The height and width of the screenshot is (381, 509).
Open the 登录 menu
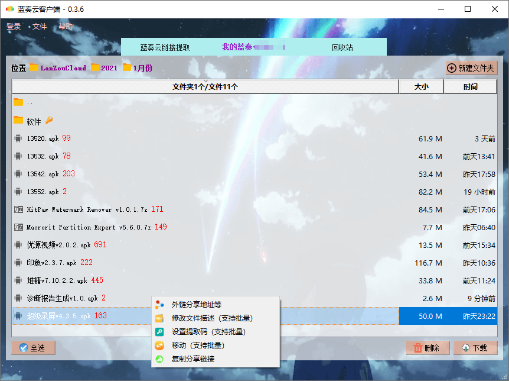[14, 26]
